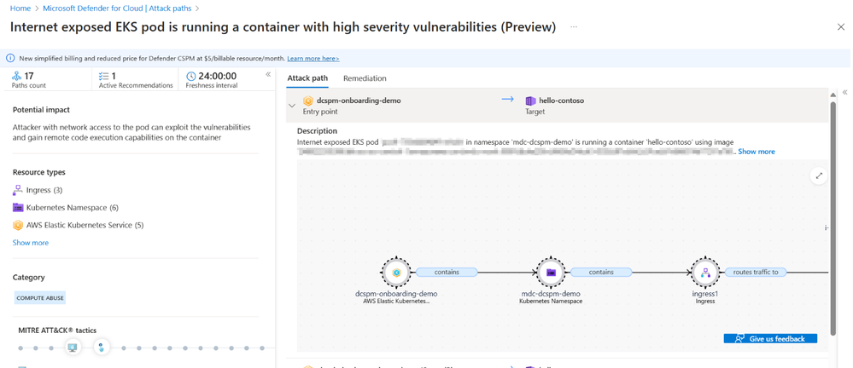Show more resource types
This screenshot has height=368, width=853.
click(x=31, y=243)
